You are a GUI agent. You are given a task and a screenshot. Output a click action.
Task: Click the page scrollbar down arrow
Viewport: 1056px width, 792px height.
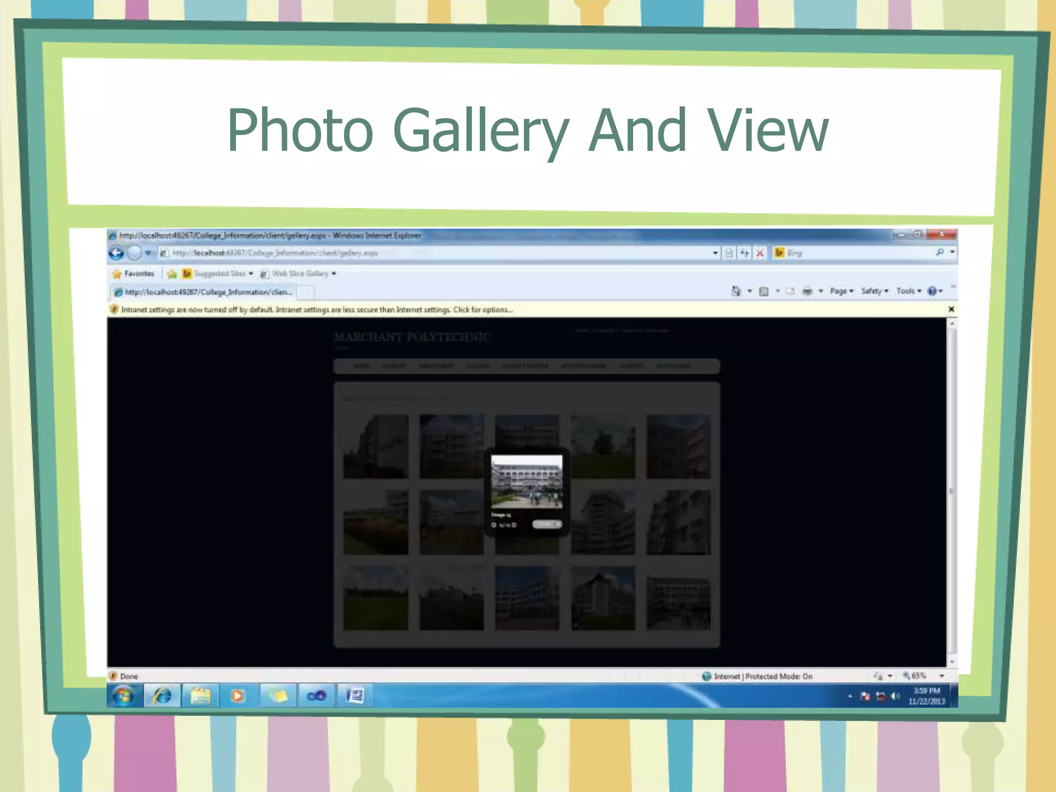coord(952,662)
